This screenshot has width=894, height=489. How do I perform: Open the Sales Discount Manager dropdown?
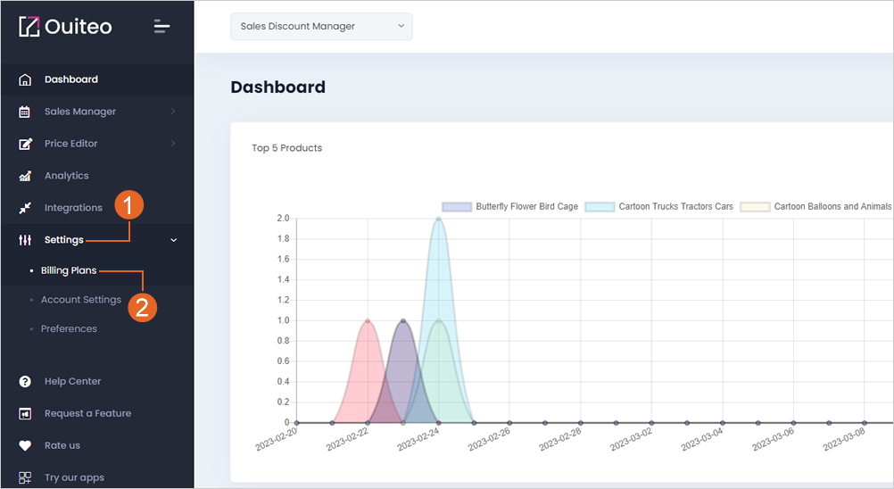pyautogui.click(x=321, y=26)
